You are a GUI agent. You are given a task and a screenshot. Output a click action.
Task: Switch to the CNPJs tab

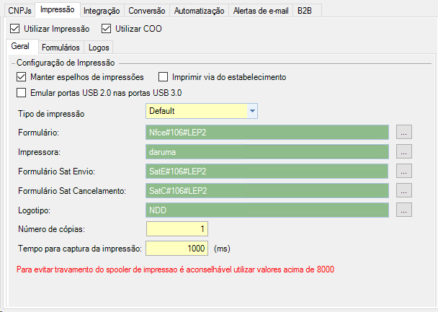pyautogui.click(x=19, y=10)
